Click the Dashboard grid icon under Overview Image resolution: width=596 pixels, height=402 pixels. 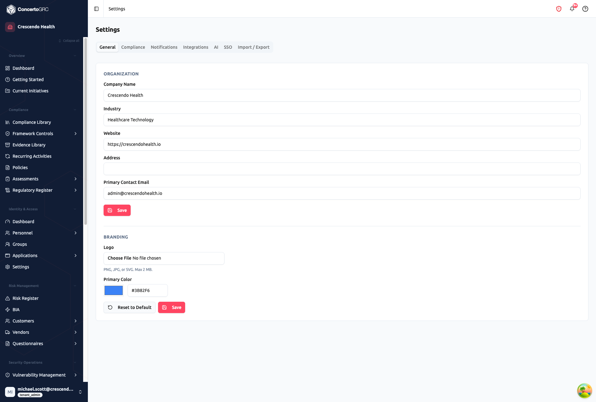pos(8,68)
